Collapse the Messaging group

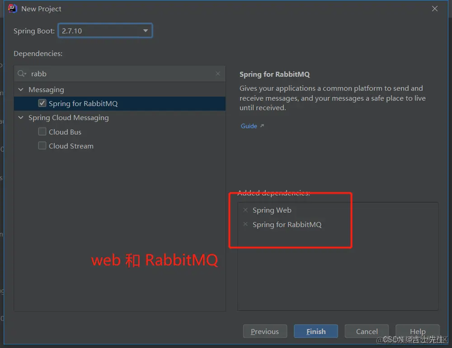point(21,89)
